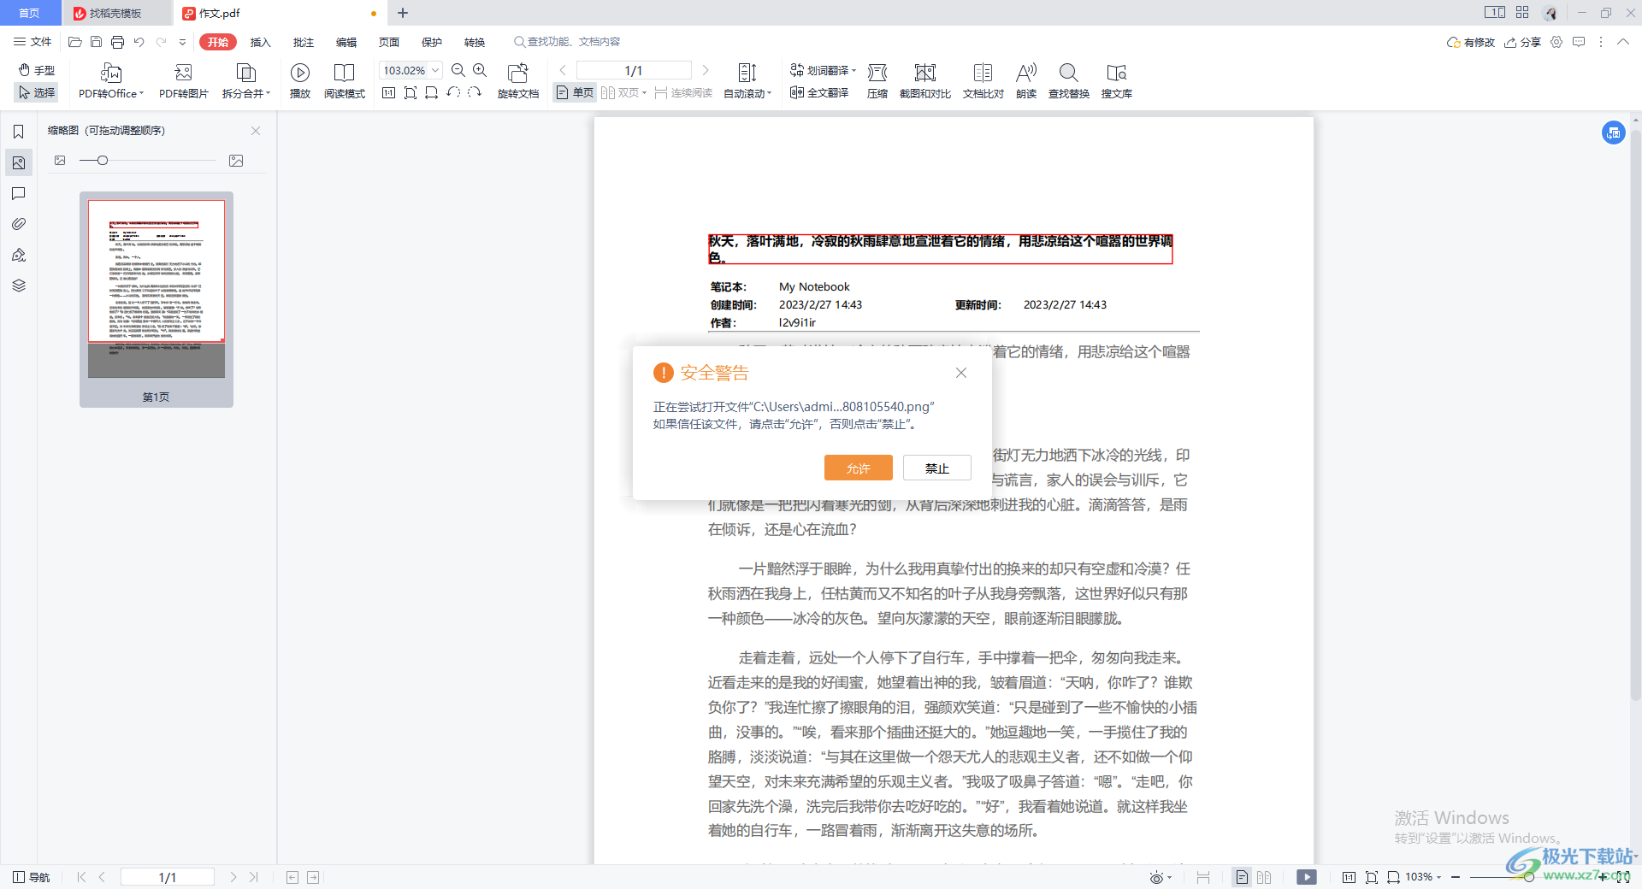Click fit width icon in toolbar

point(431,92)
